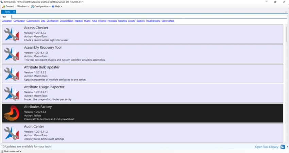Filter tools by Documentation category

tap(67, 21)
